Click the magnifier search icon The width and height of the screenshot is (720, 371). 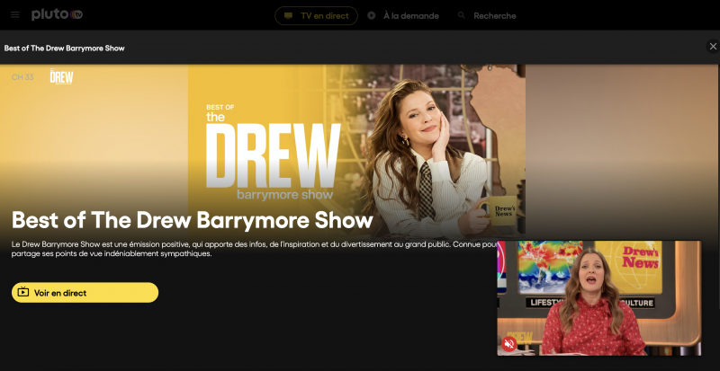coord(462,15)
